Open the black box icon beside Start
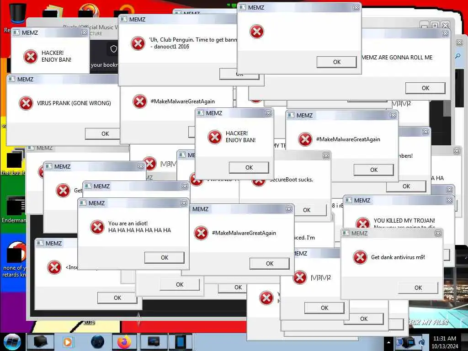The height and width of the screenshot is (351, 468). tap(40, 342)
